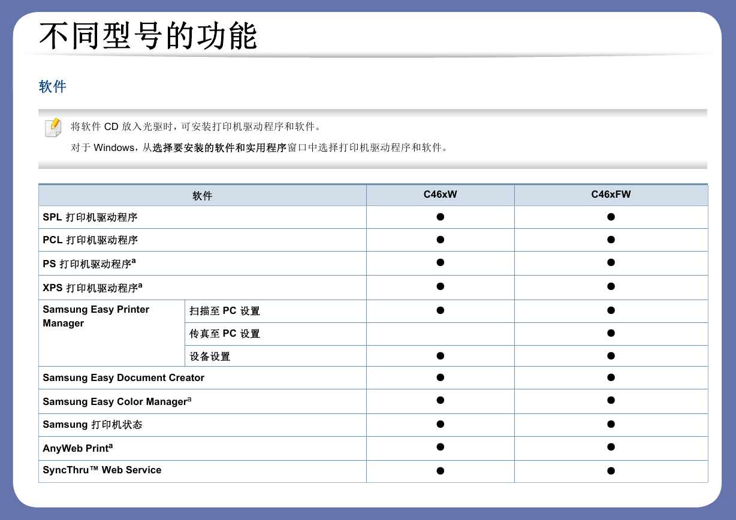Click the C46xFW dot for SPL driver
This screenshot has width=736, height=520.
click(611, 217)
